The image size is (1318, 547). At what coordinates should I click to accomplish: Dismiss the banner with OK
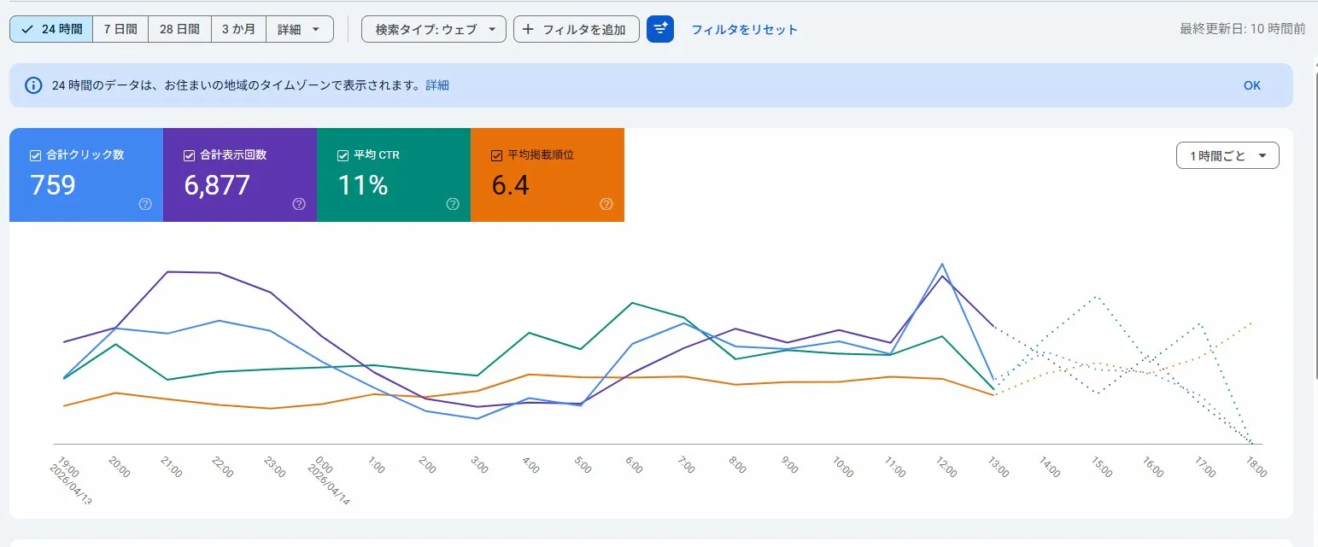coord(1252,85)
